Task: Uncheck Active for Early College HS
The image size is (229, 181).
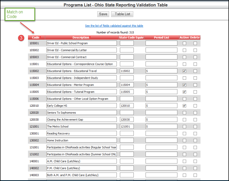Action: [x=184, y=106]
